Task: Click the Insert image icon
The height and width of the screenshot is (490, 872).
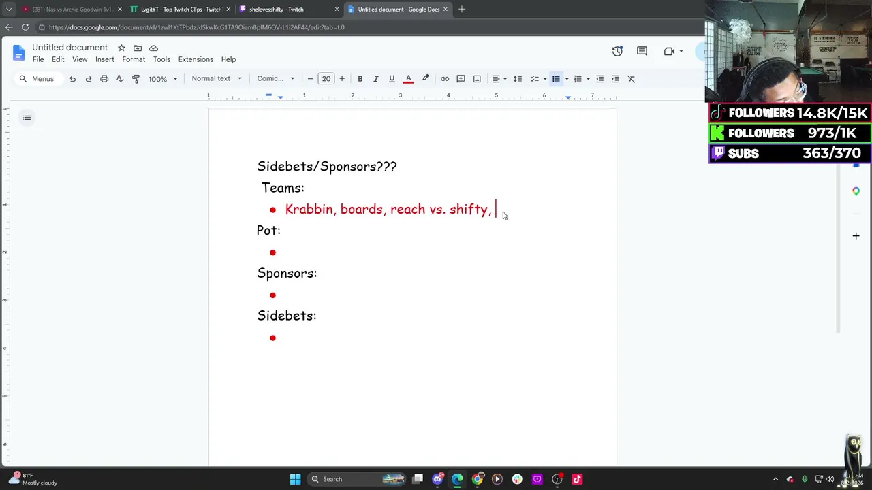Action: point(477,79)
